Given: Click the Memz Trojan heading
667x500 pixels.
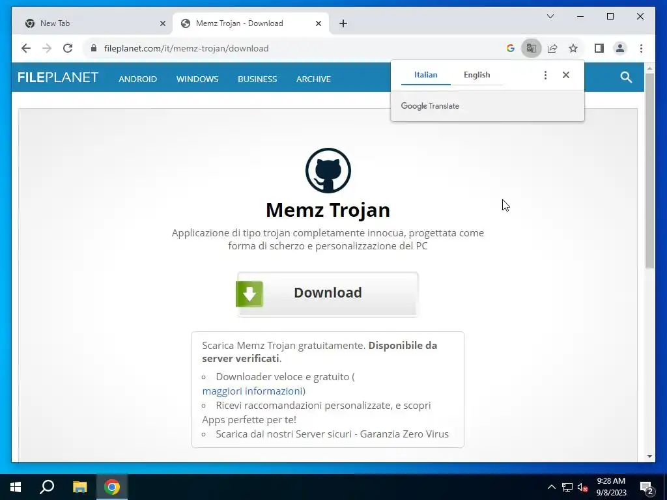Looking at the screenshot, I should [x=328, y=210].
